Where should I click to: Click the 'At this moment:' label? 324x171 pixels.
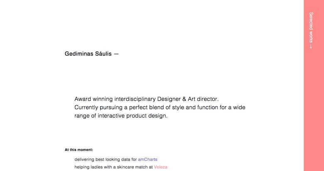click(79, 150)
